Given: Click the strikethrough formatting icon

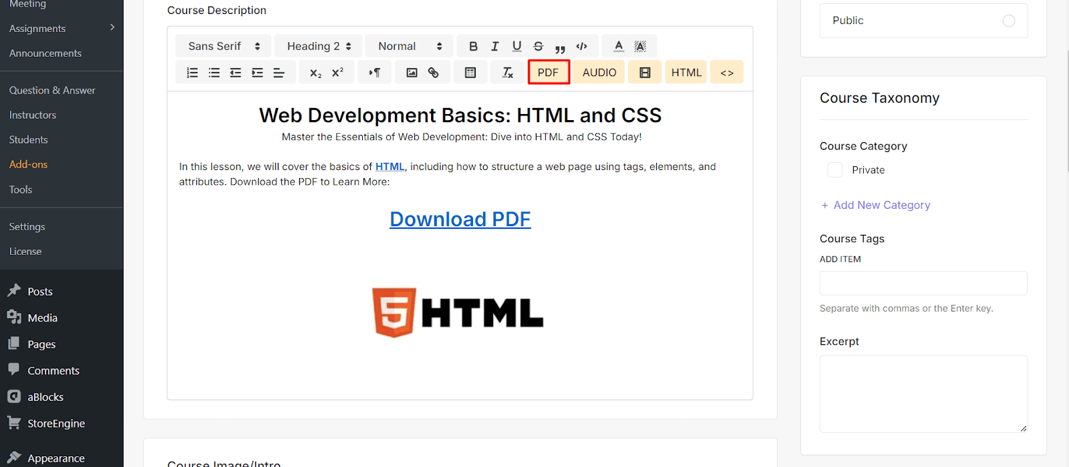Looking at the screenshot, I should 539,46.
